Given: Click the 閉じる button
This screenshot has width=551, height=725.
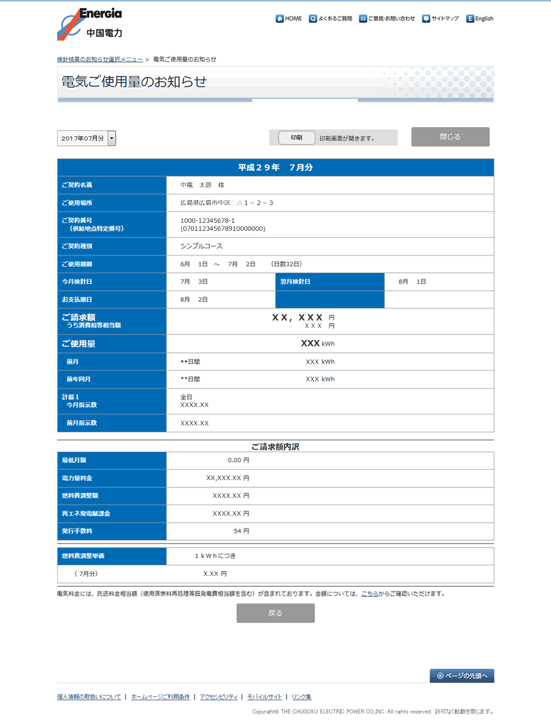Looking at the screenshot, I should tap(450, 137).
